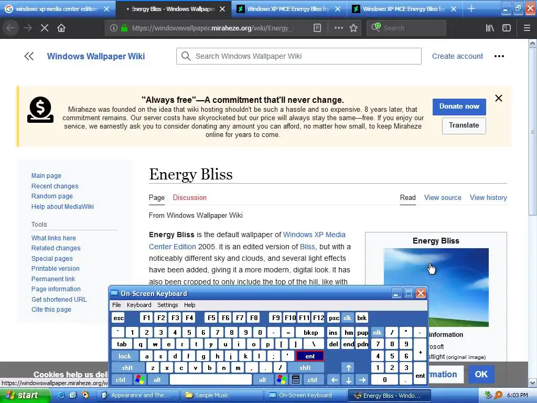Open the View history tab
The width and height of the screenshot is (537, 403).
pyautogui.click(x=488, y=198)
